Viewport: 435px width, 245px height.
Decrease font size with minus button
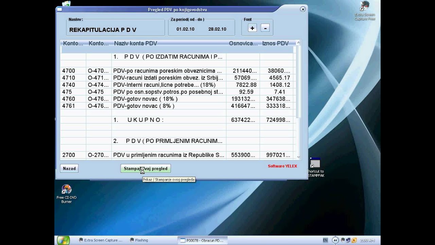click(x=265, y=28)
